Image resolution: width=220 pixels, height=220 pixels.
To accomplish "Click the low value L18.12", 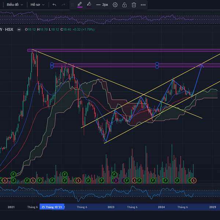I will click(x=54, y=29).
